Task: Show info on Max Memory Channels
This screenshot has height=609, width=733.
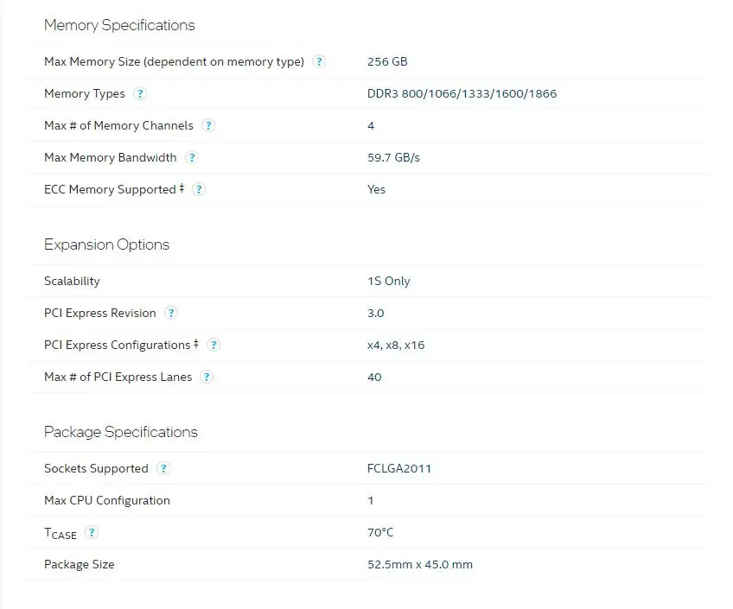Action: pyautogui.click(x=207, y=125)
